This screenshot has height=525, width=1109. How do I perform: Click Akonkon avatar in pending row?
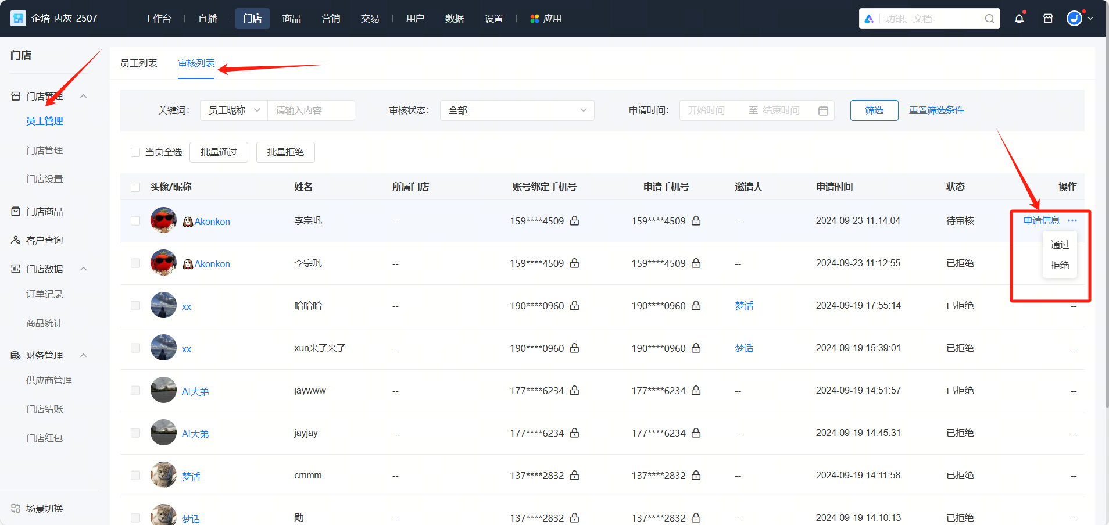coord(163,220)
